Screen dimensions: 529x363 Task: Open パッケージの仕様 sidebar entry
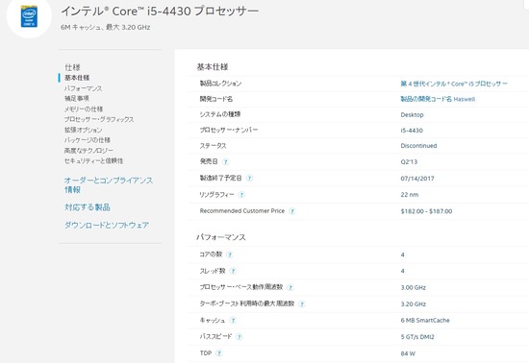[87, 140]
